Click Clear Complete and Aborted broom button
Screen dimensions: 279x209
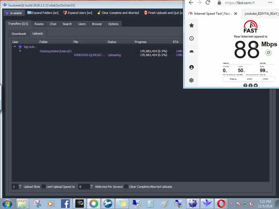[118, 13]
